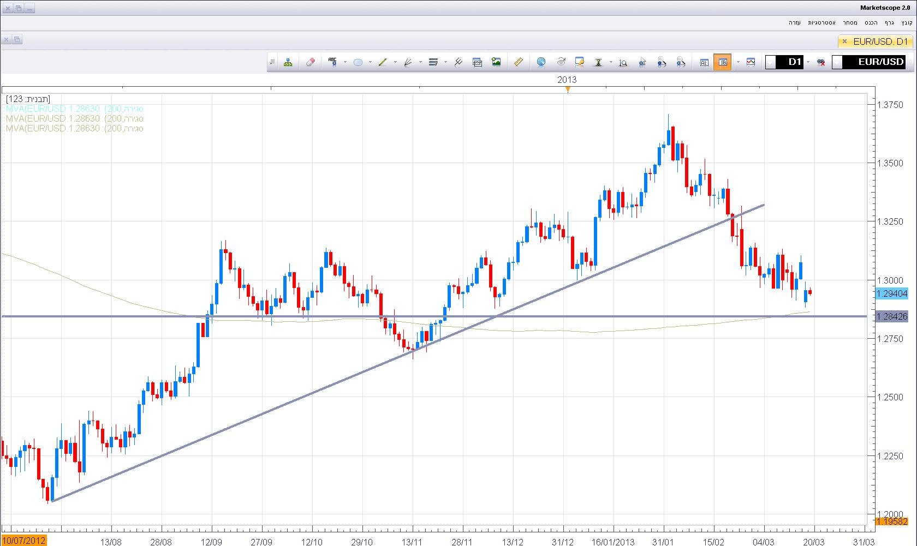Image resolution: width=917 pixels, height=546 pixels.
Task: Click the window with key icon
Action: 579,62
